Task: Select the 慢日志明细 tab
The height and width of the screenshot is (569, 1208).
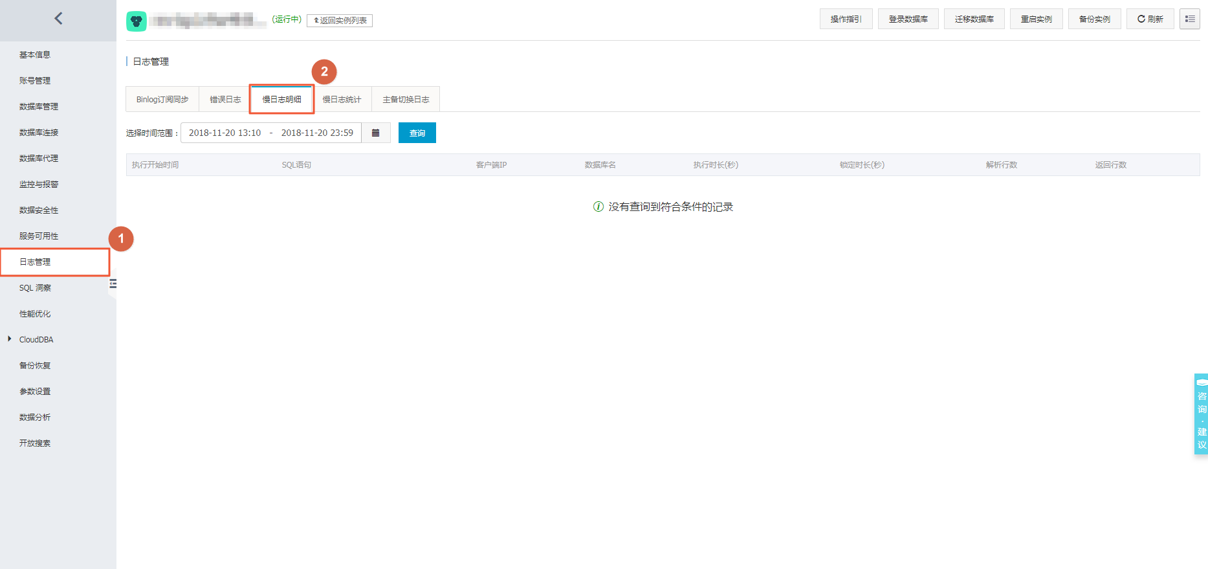Action: (x=281, y=99)
